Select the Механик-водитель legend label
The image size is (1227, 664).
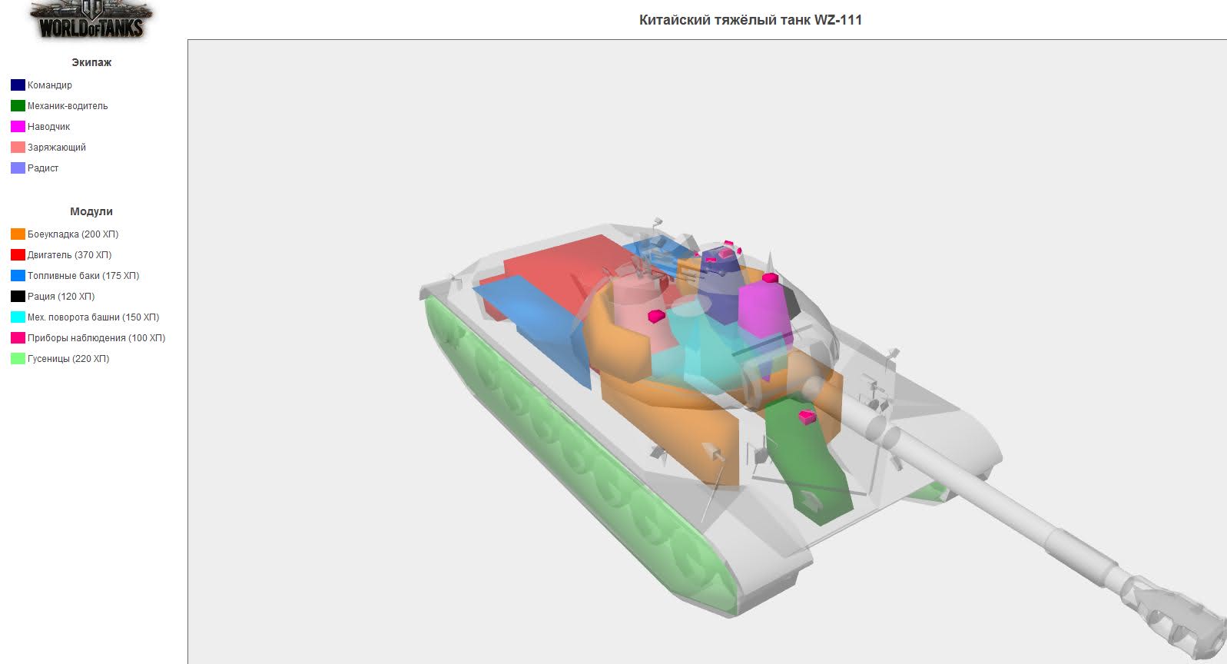tap(68, 106)
